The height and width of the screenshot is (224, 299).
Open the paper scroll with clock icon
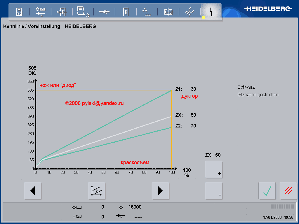83,12
